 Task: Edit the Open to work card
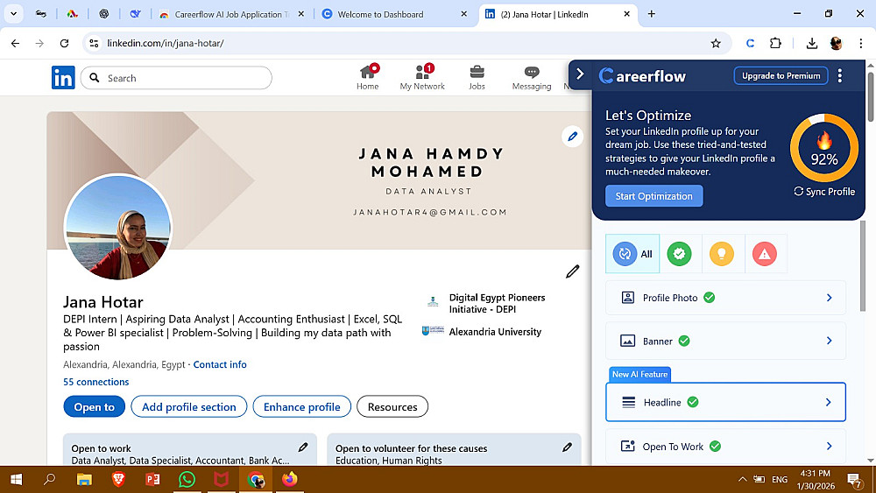pyautogui.click(x=303, y=447)
